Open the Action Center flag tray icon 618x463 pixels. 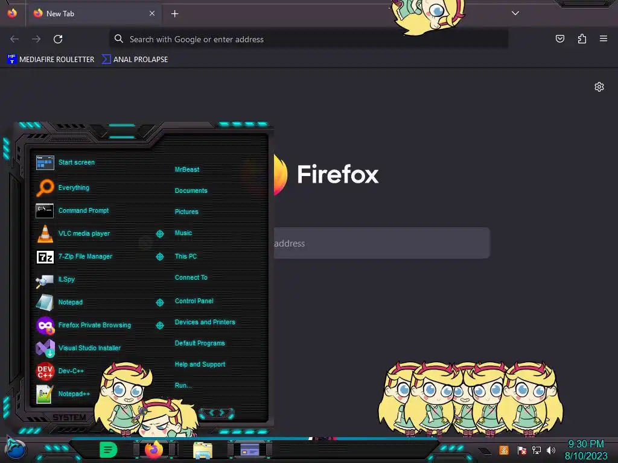(x=521, y=450)
